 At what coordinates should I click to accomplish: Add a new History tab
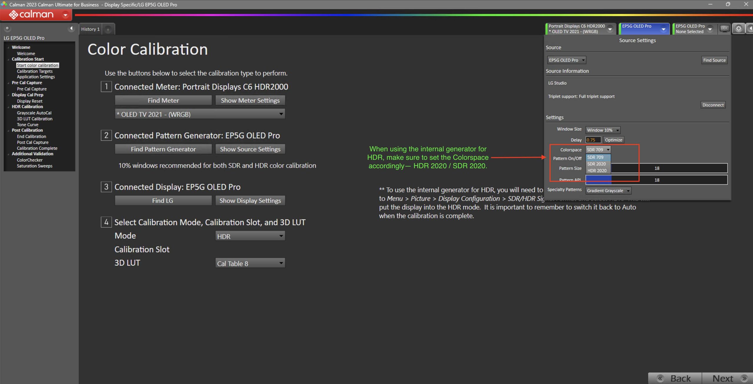108,29
